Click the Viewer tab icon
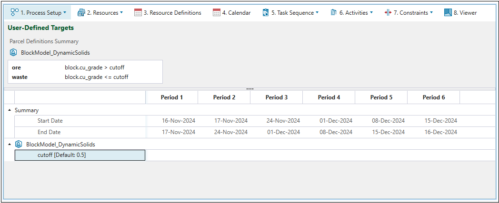The image size is (499, 203). tap(448, 12)
